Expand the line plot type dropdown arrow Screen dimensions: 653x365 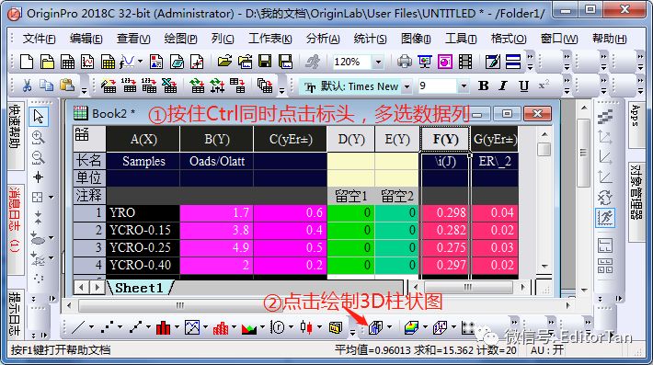[91, 327]
